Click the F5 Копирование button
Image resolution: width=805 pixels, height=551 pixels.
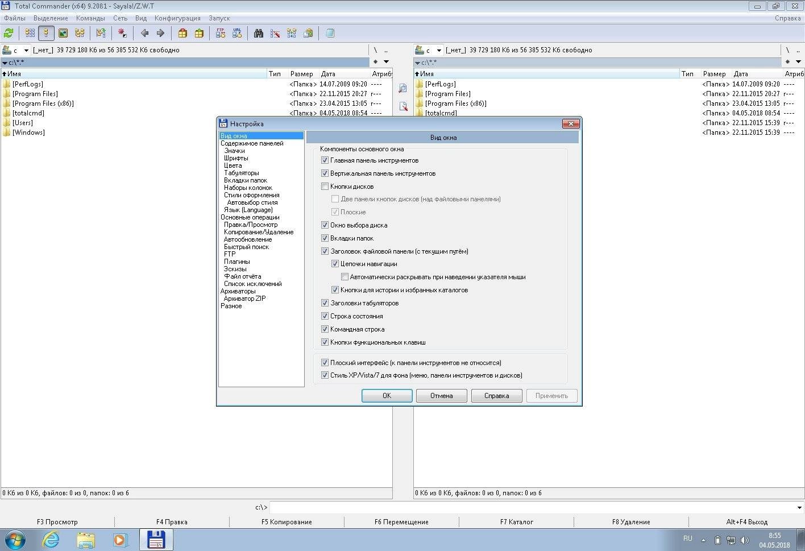287,522
